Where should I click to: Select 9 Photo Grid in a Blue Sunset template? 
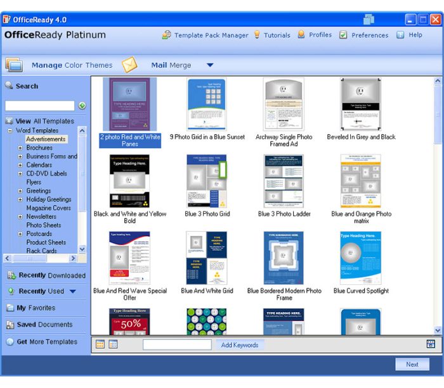(207, 109)
